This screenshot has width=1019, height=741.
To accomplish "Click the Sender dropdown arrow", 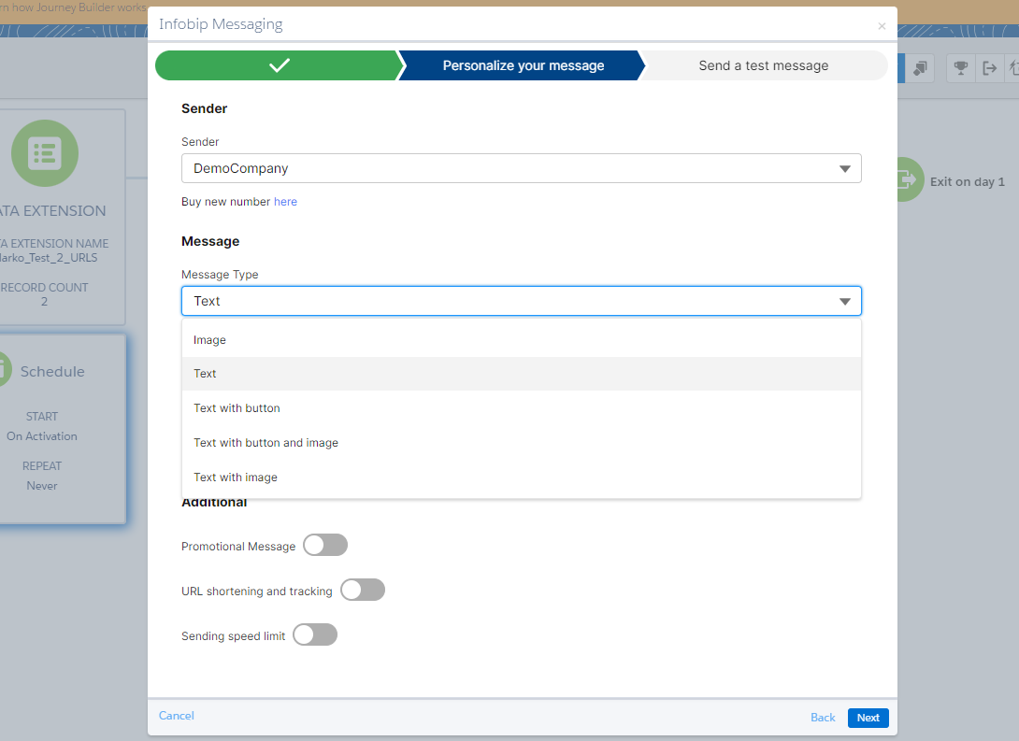I will click(x=844, y=169).
